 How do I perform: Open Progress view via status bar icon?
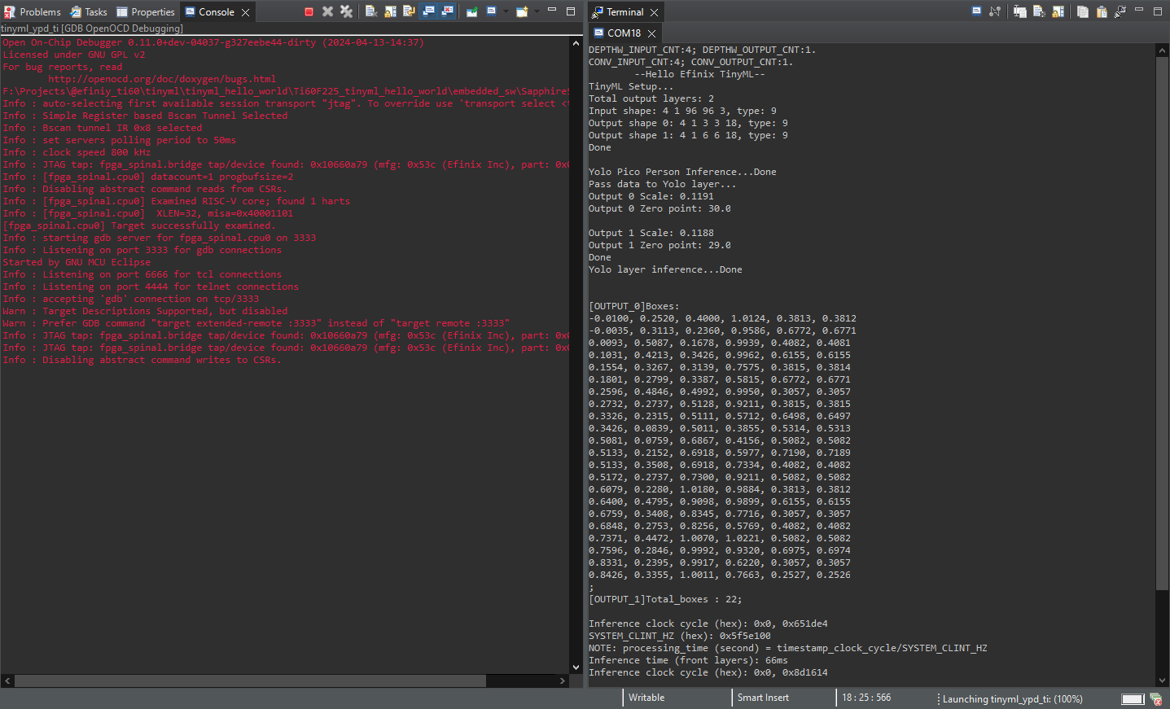point(1155,699)
